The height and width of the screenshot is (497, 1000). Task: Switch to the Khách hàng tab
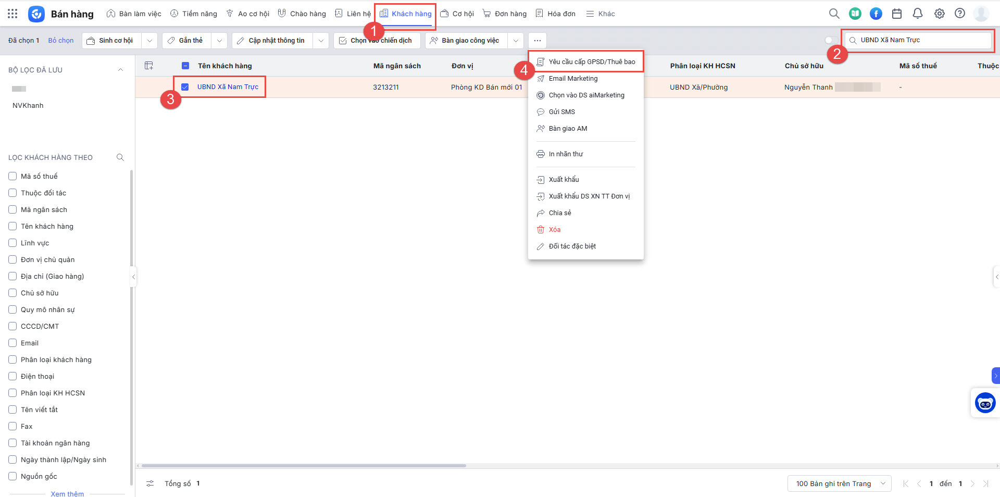406,14
